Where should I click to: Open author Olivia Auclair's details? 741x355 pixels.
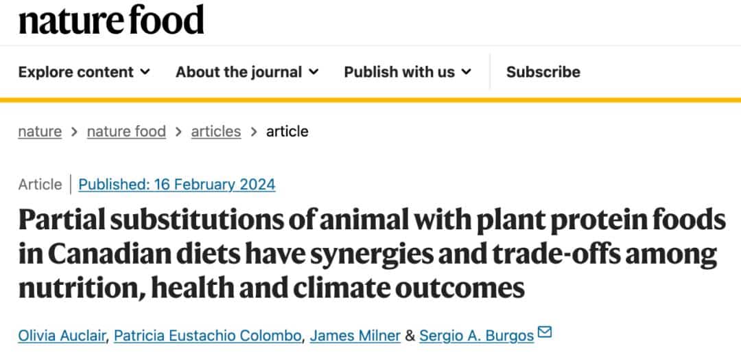pos(62,336)
